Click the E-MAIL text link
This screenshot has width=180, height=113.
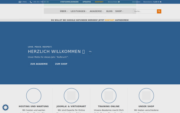pos(24,2)
